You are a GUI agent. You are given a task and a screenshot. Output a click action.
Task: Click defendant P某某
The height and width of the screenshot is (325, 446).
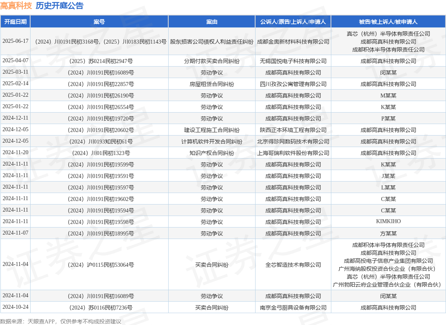pyautogui.click(x=388, y=119)
